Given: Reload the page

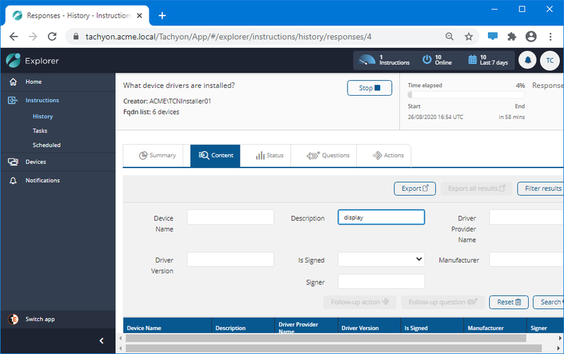Looking at the screenshot, I should [52, 37].
